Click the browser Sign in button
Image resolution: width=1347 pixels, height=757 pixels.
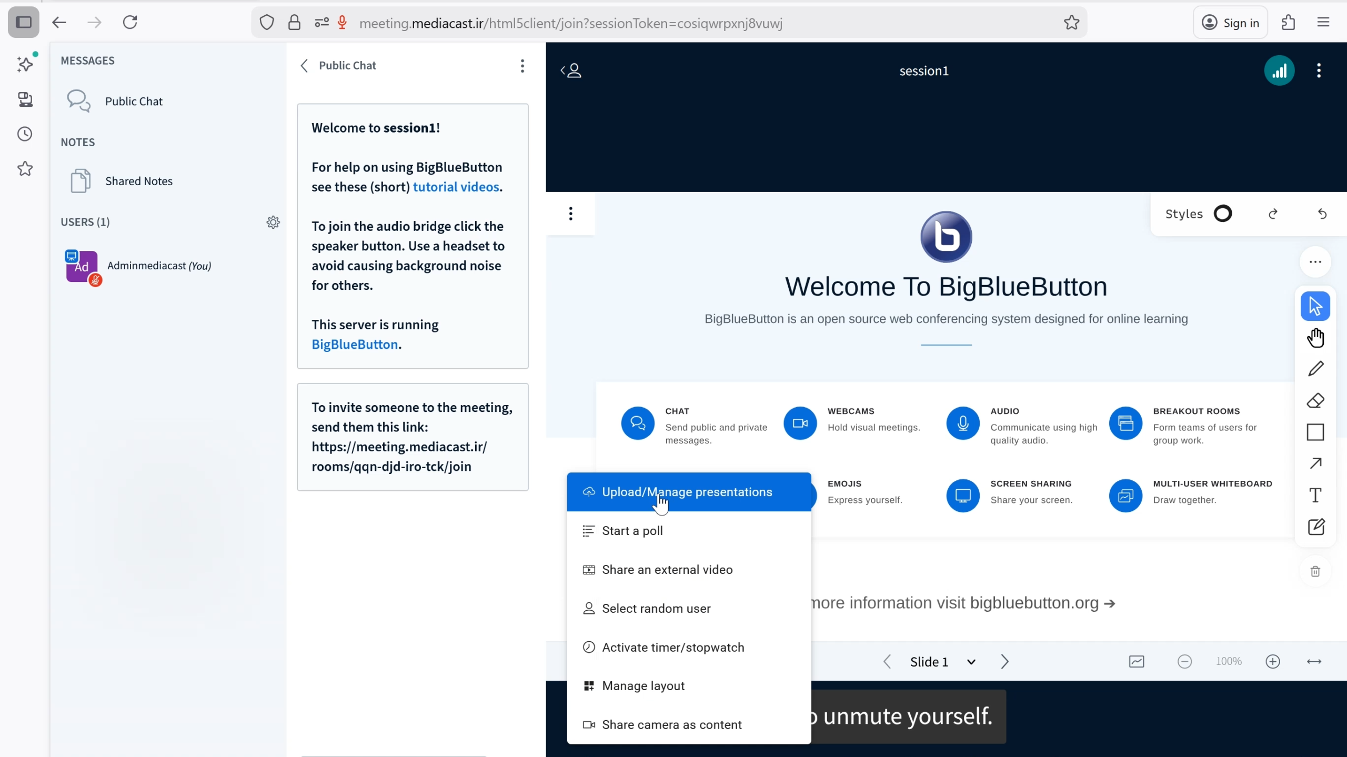pos(1231,23)
